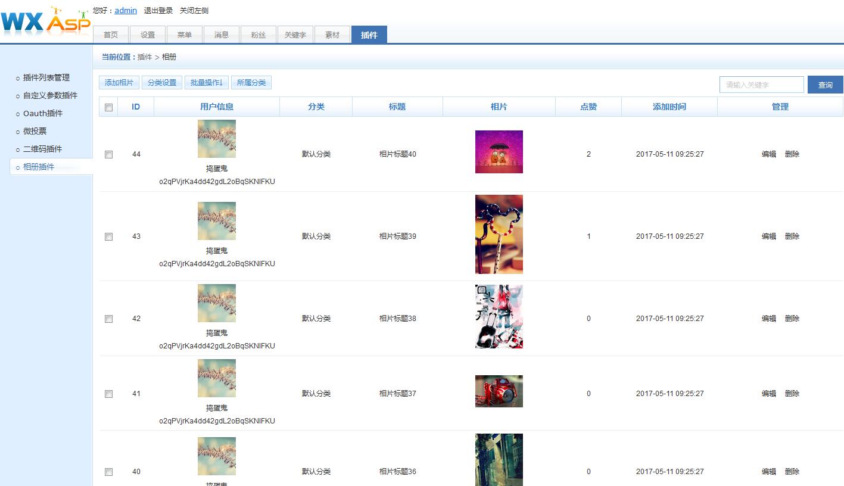Open 自定义参数插件 in sidebar

(51, 95)
